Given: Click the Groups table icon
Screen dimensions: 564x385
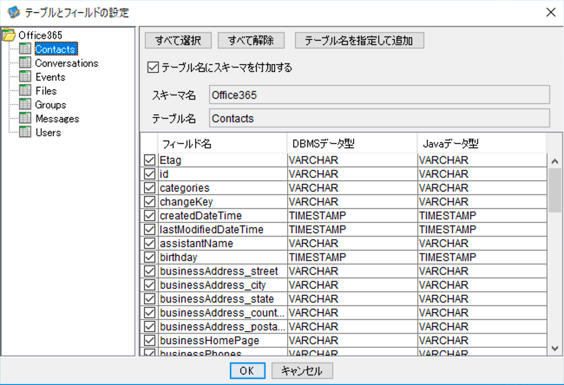Looking at the screenshot, I should (25, 104).
